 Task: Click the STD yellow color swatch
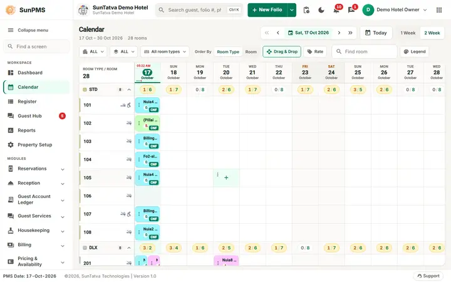(85, 90)
